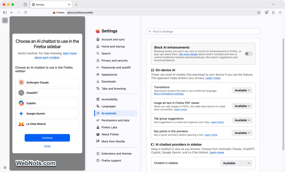Open Tabs and browsing settings

pos(116,89)
